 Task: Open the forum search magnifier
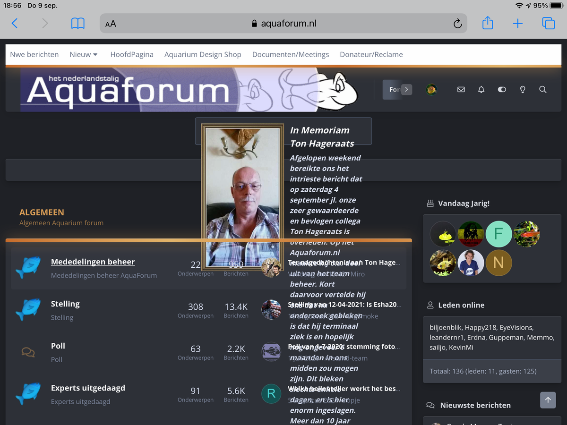point(543,89)
